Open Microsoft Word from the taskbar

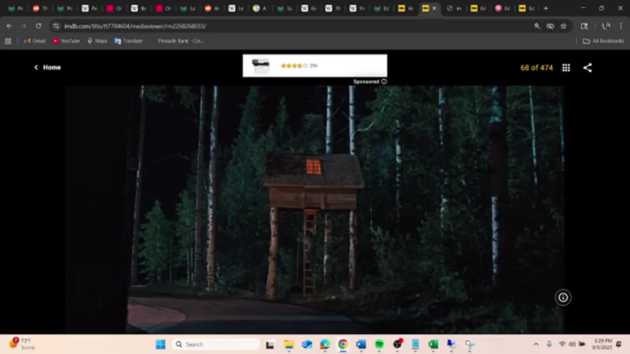[361, 344]
